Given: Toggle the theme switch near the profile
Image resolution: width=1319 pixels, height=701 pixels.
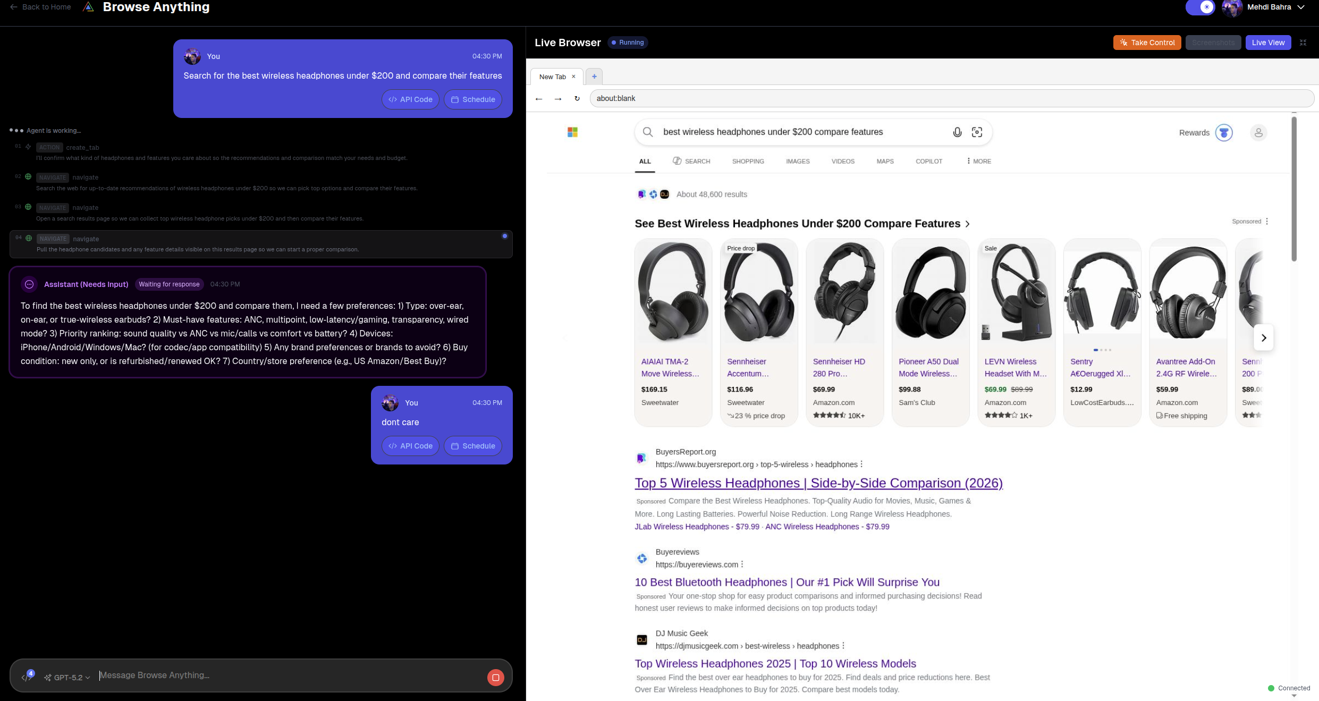Looking at the screenshot, I should 1200,7.
